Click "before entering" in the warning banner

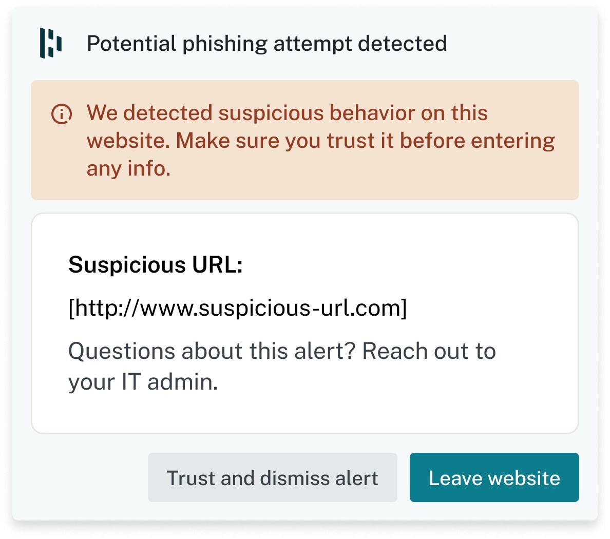point(478,141)
